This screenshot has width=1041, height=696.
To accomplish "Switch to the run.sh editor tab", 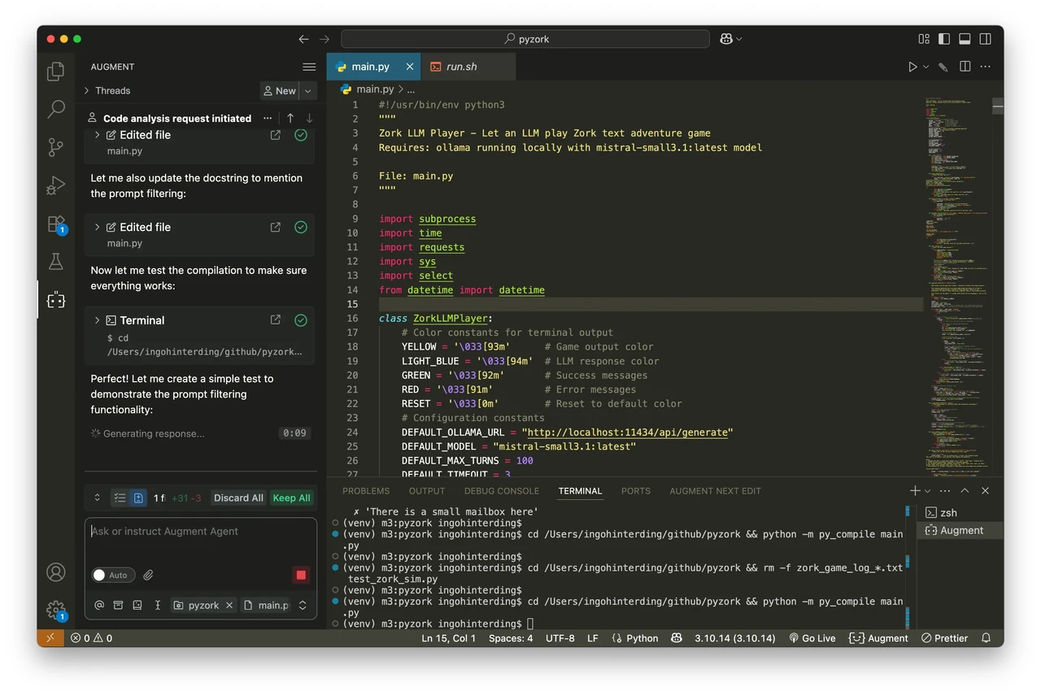I will click(468, 67).
